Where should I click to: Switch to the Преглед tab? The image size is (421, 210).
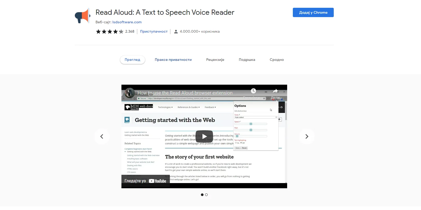[132, 60]
